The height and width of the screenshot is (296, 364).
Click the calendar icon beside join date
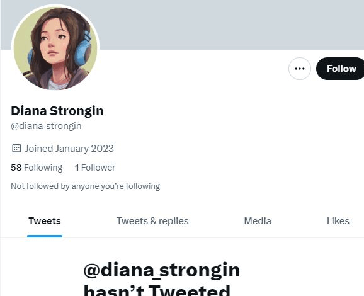coord(16,148)
